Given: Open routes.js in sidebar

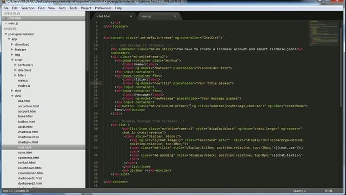Looking at the screenshot, I should click(24, 86).
